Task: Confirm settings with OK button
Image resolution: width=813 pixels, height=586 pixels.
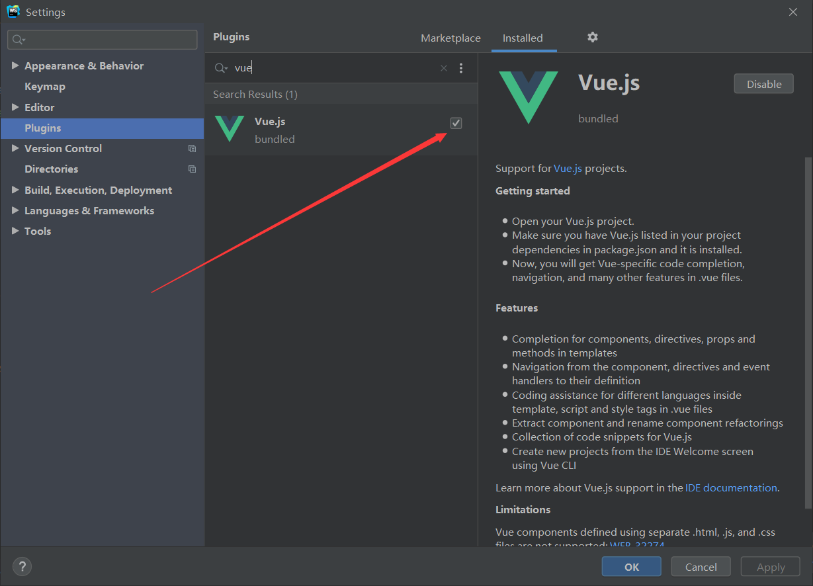Action: click(x=631, y=567)
